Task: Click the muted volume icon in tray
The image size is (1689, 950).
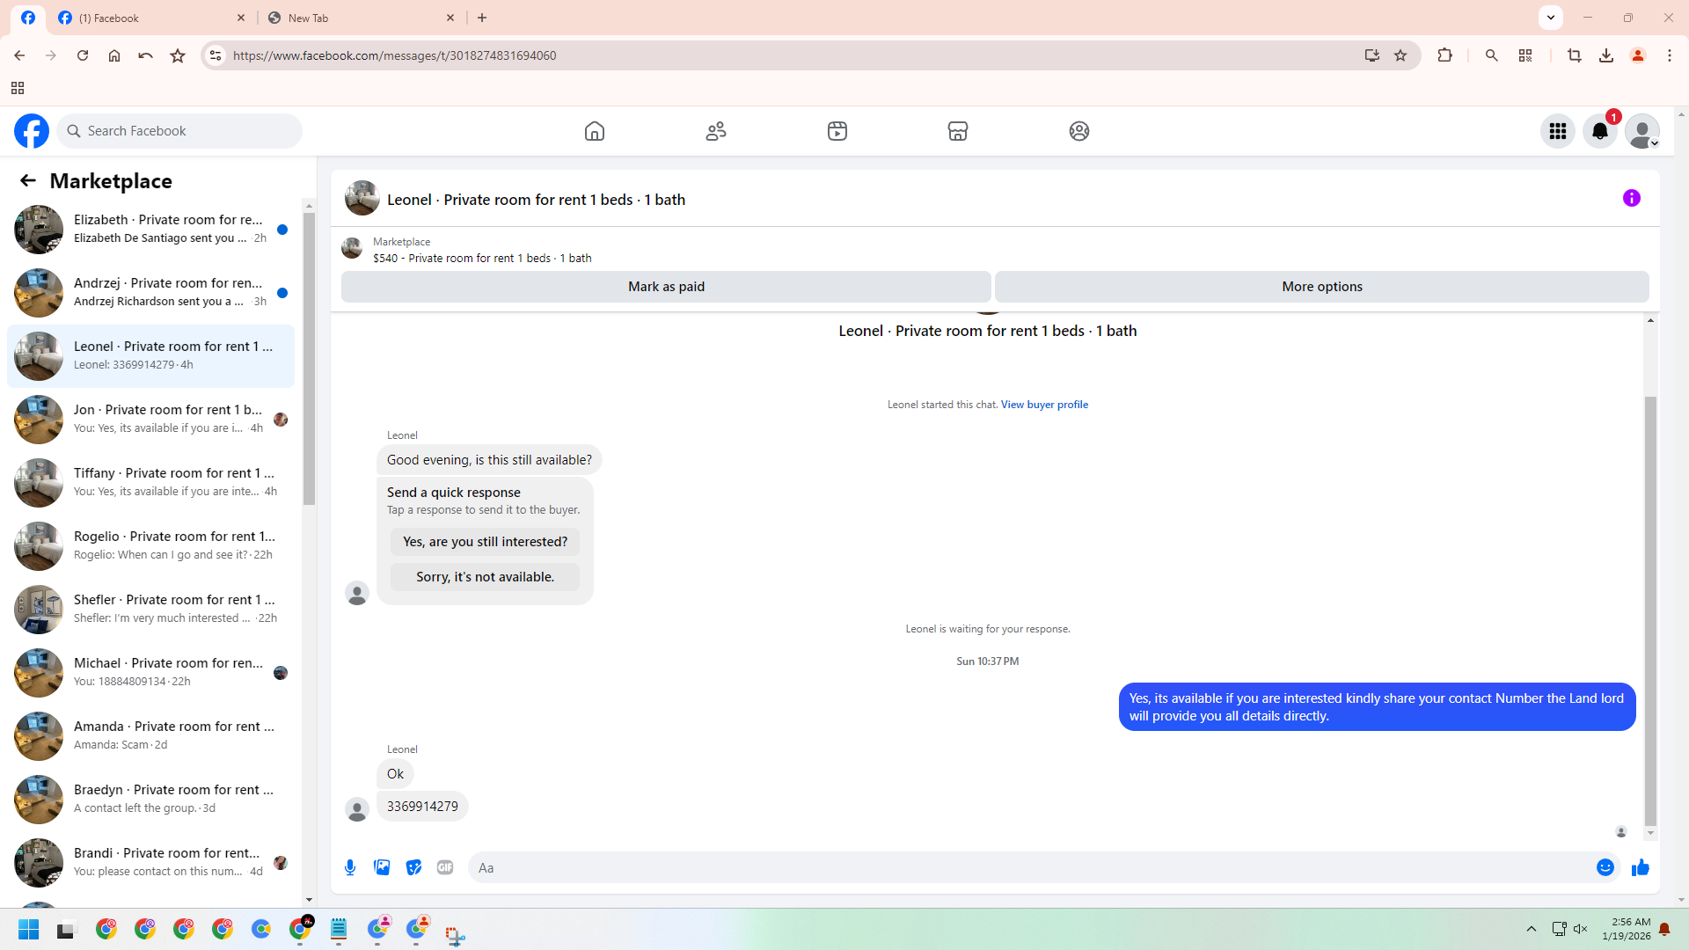Action: pyautogui.click(x=1581, y=929)
